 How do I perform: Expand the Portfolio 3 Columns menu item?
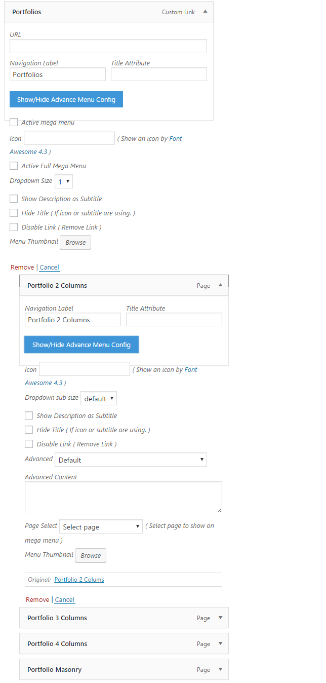(220, 618)
